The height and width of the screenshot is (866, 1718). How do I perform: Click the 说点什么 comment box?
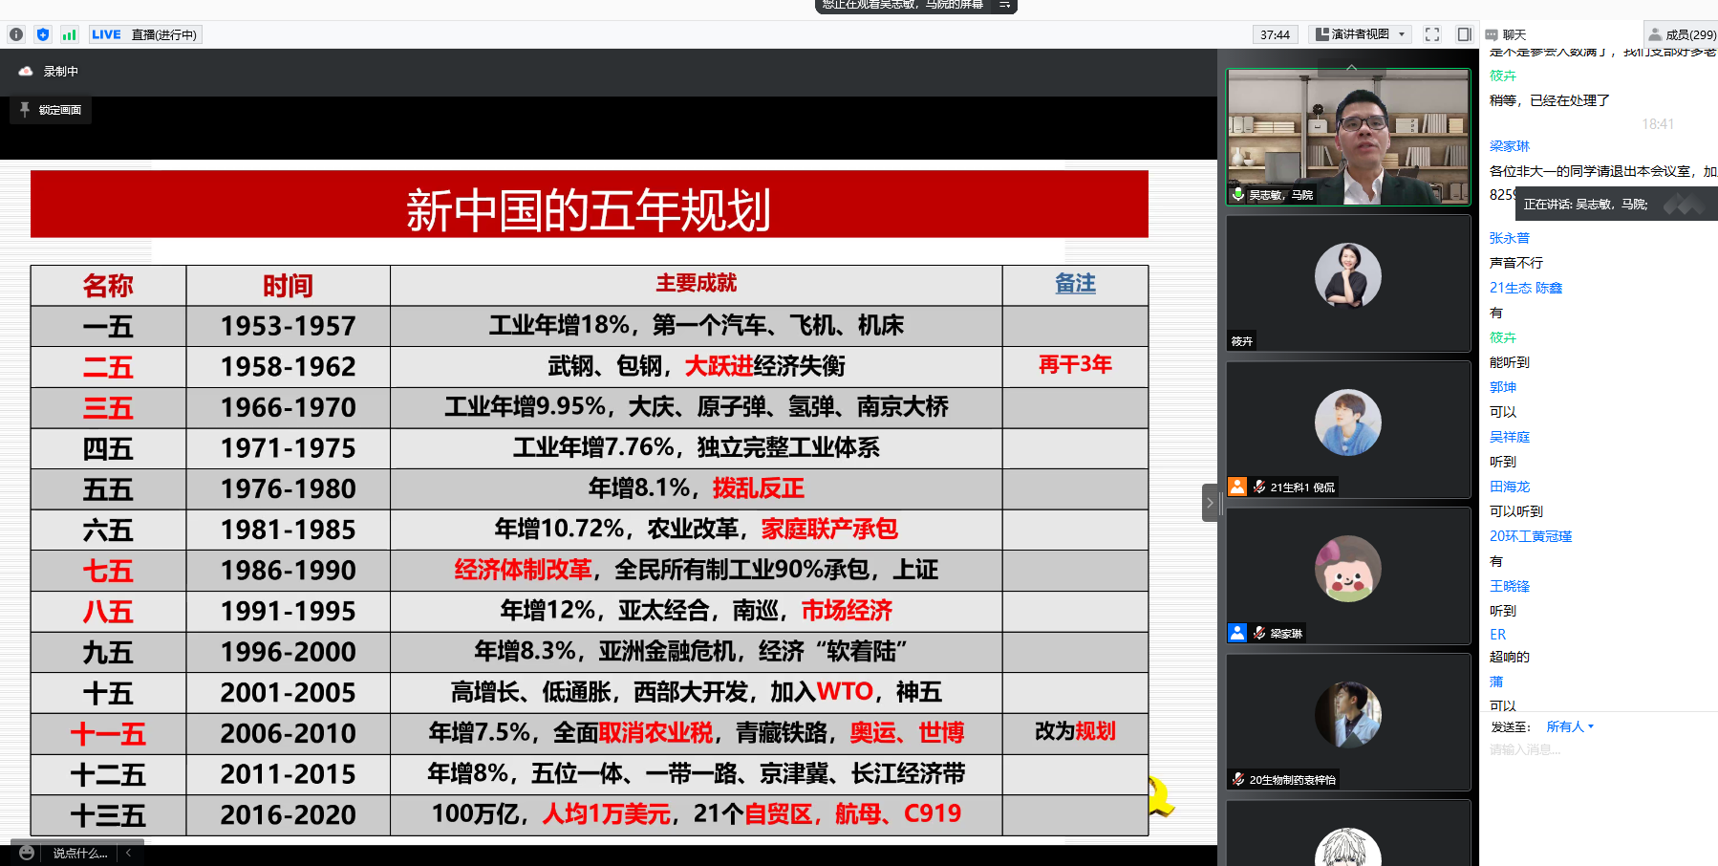point(80,854)
